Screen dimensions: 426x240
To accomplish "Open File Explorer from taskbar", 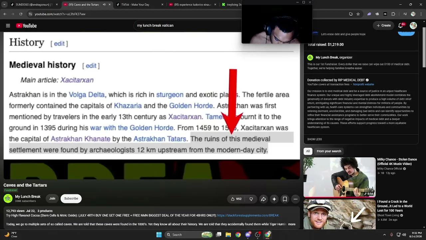I will pyautogui.click(x=228, y=235).
